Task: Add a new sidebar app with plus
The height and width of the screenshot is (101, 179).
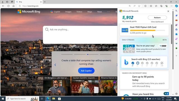Action: 176,56
